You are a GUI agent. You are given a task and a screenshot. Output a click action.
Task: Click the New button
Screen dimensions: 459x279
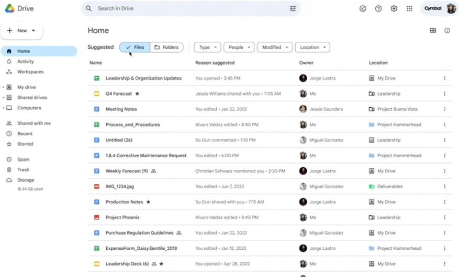pos(21,31)
